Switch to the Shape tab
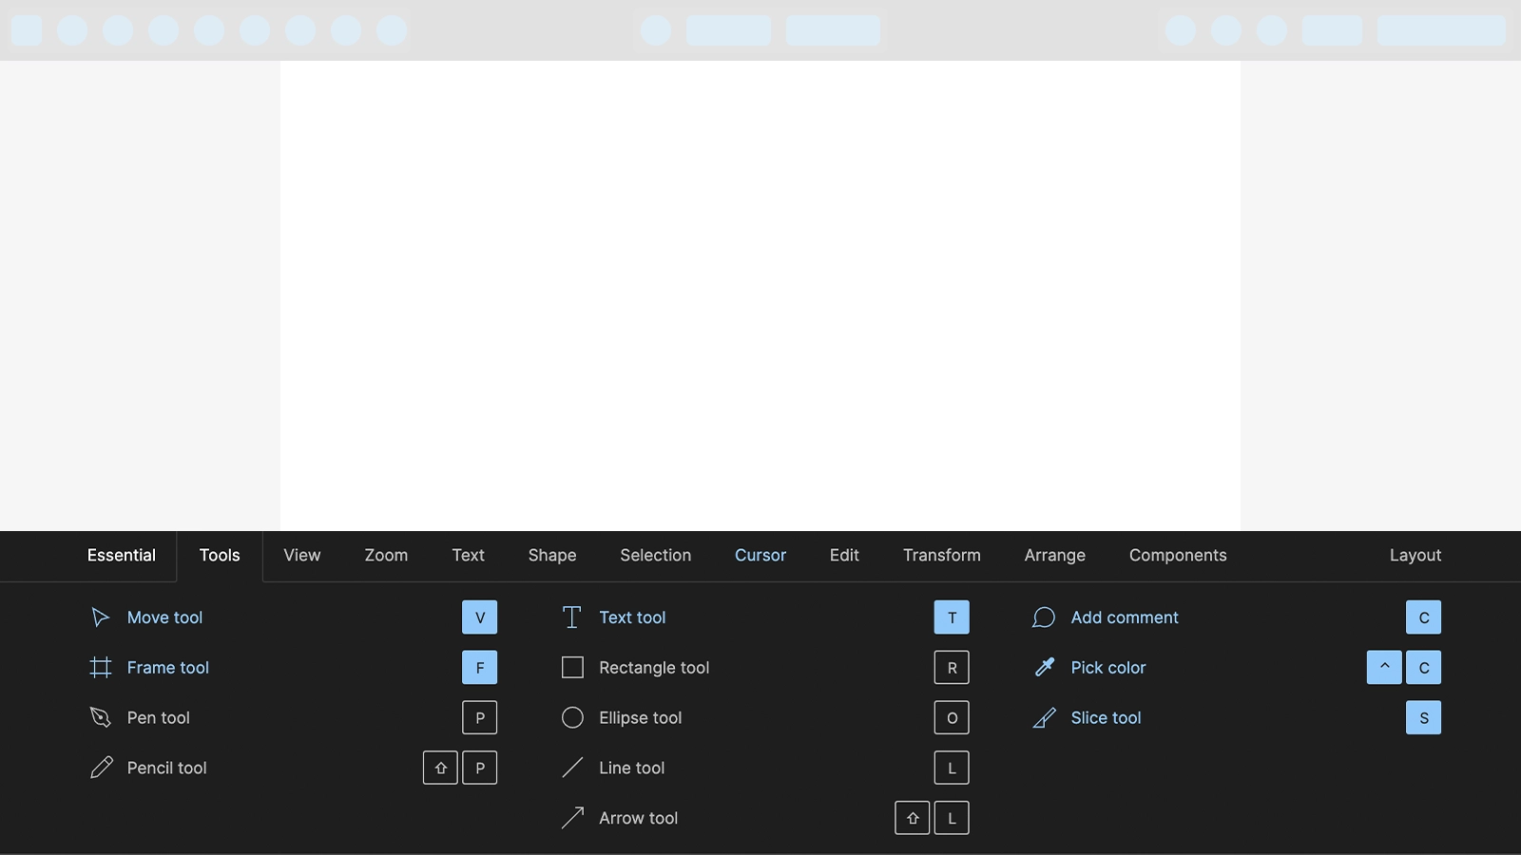Image resolution: width=1521 pixels, height=855 pixels. click(552, 556)
